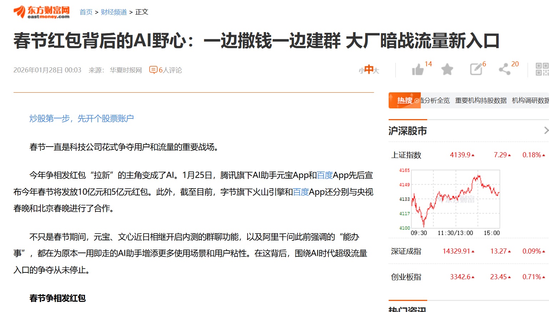Select 创业板指 index row

pyautogui.click(x=468, y=277)
